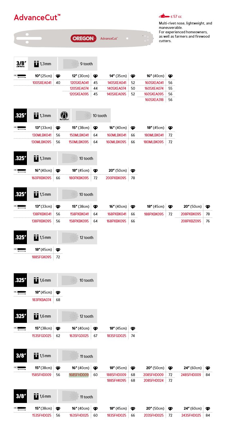Click the sprocket nose icon labeled 12 tooth 1,5mm
The image size is (232, 436).
pos(70,238)
